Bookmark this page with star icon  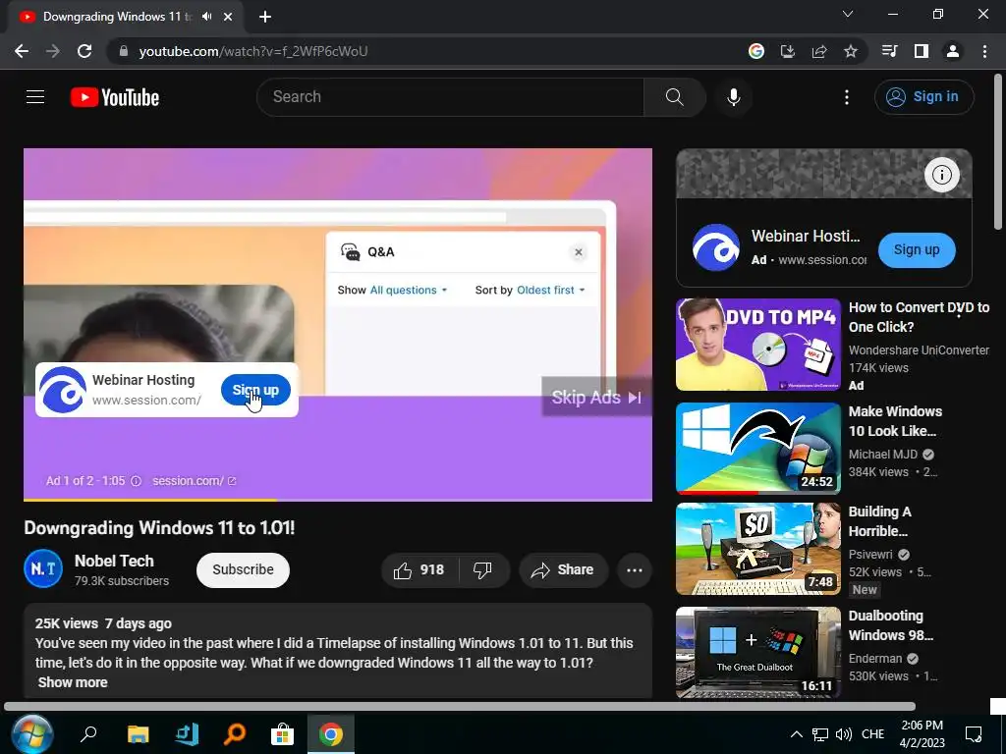point(851,51)
